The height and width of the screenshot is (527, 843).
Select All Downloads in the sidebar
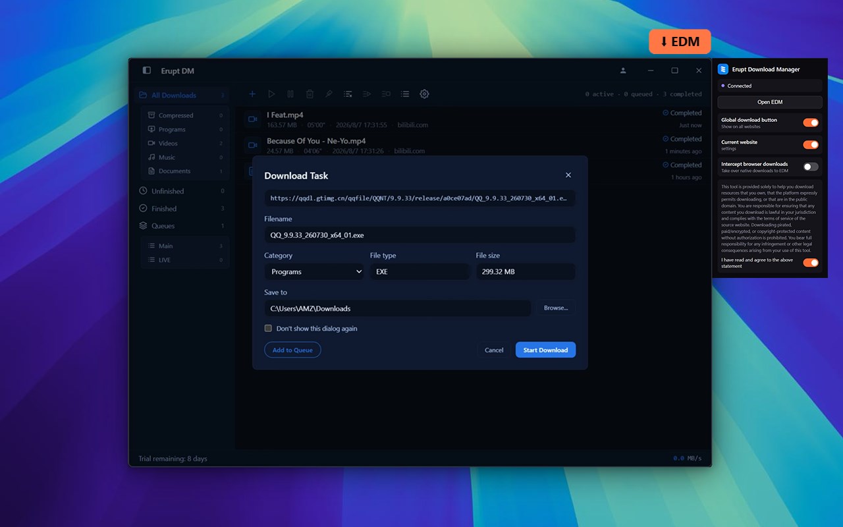(182, 95)
